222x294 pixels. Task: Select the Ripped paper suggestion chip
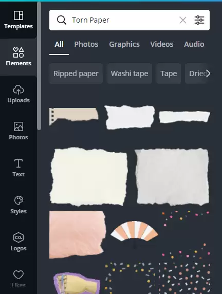76,73
